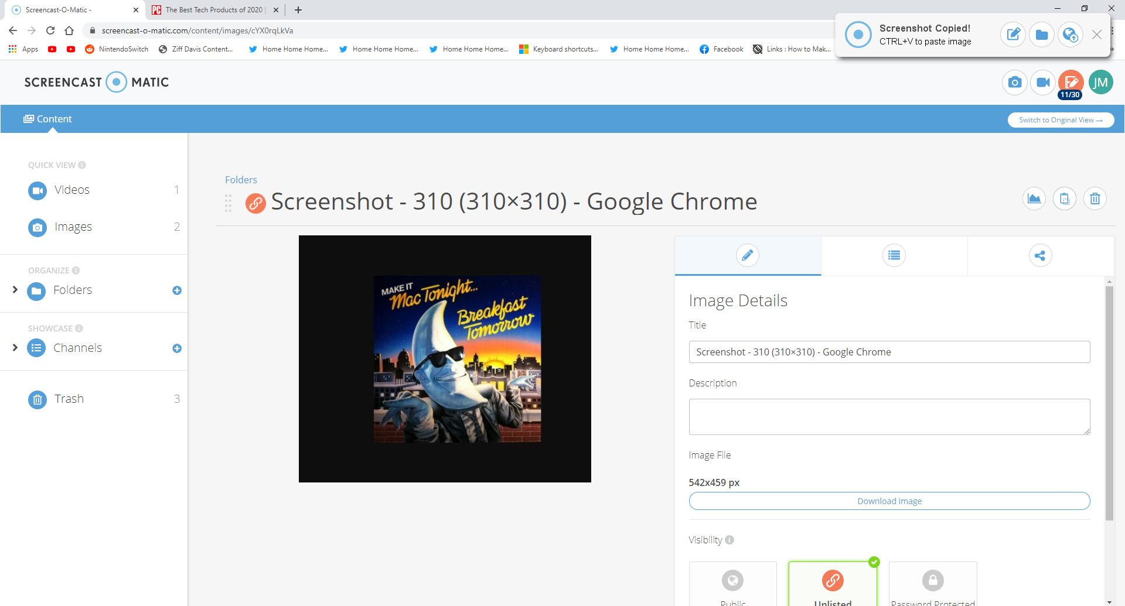Click the delete trash icon beside title

click(1095, 199)
